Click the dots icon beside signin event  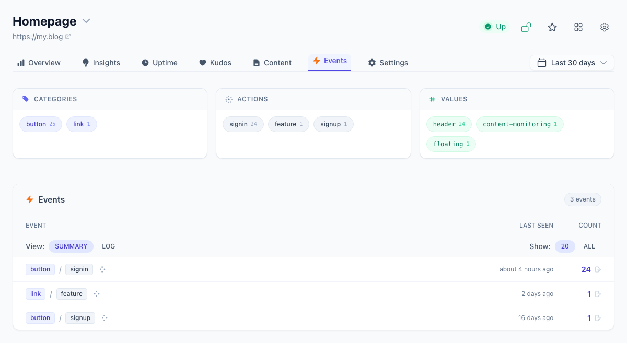(102, 269)
